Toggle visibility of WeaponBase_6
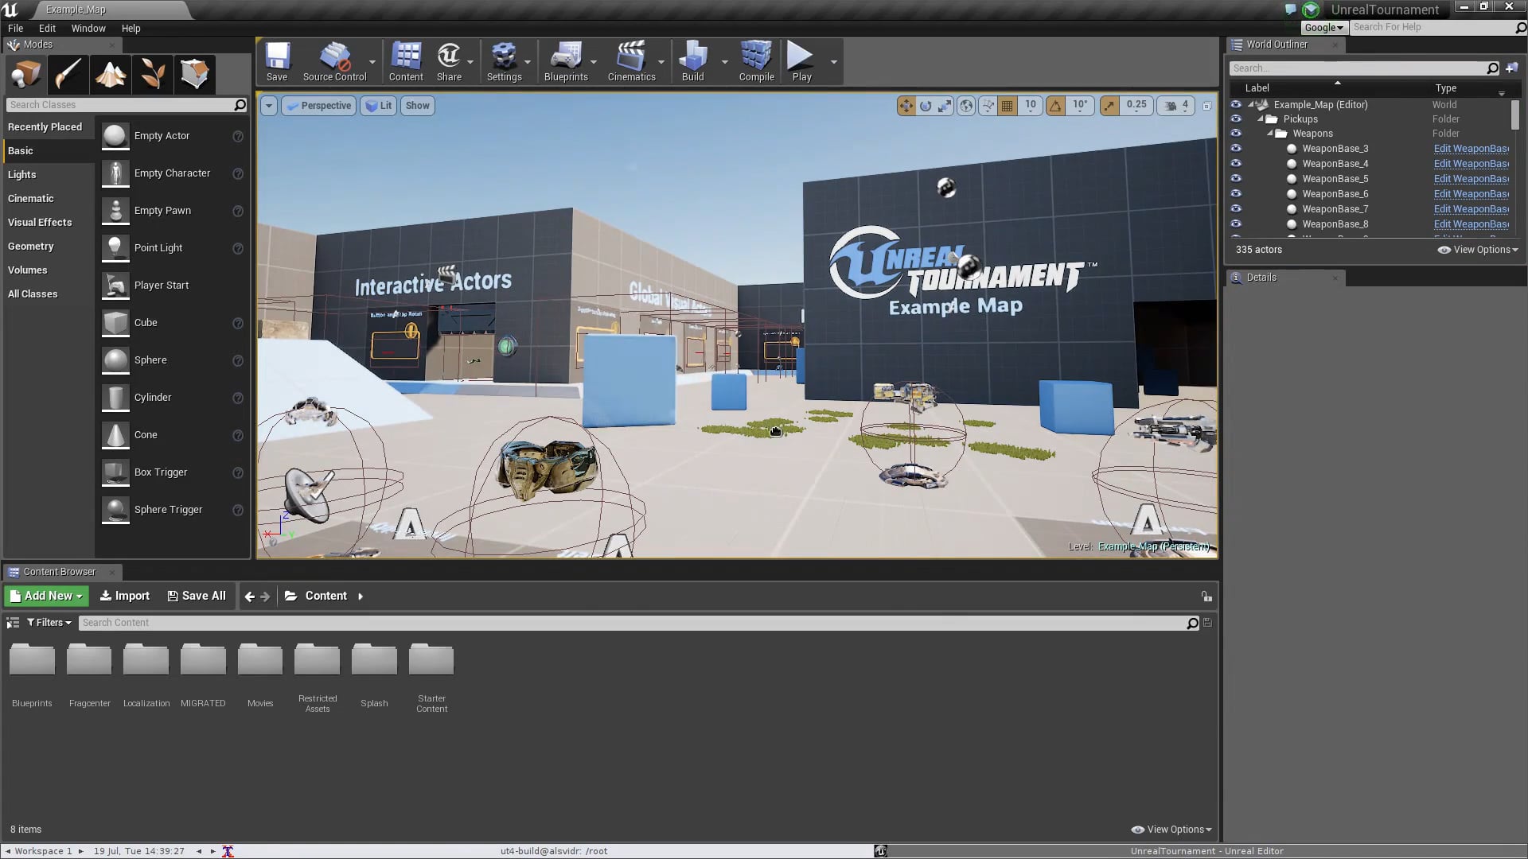Image resolution: width=1528 pixels, height=859 pixels. [x=1236, y=194]
